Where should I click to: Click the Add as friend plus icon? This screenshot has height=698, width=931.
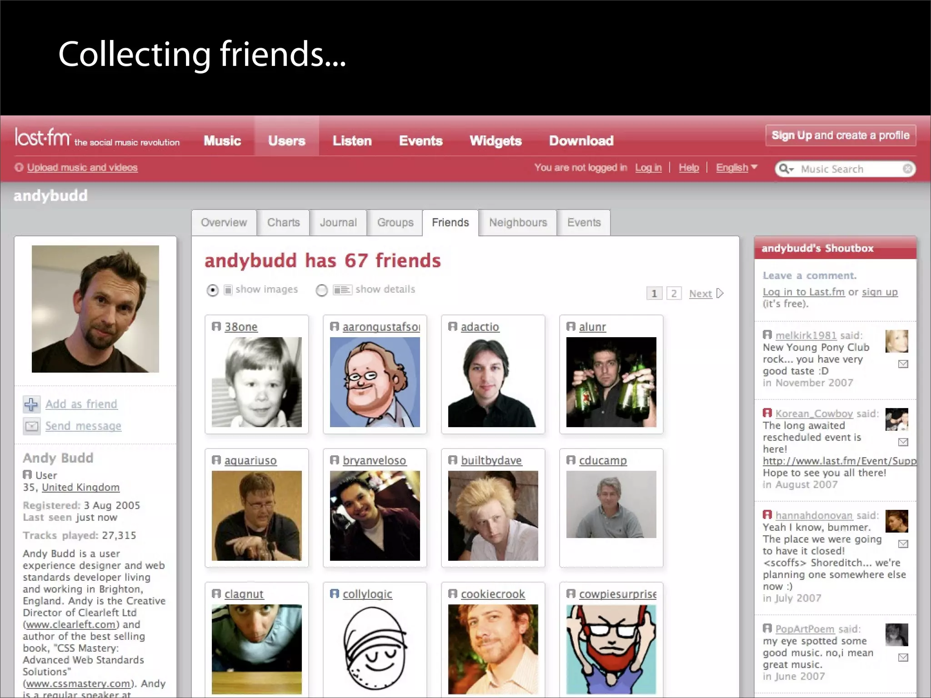31,404
